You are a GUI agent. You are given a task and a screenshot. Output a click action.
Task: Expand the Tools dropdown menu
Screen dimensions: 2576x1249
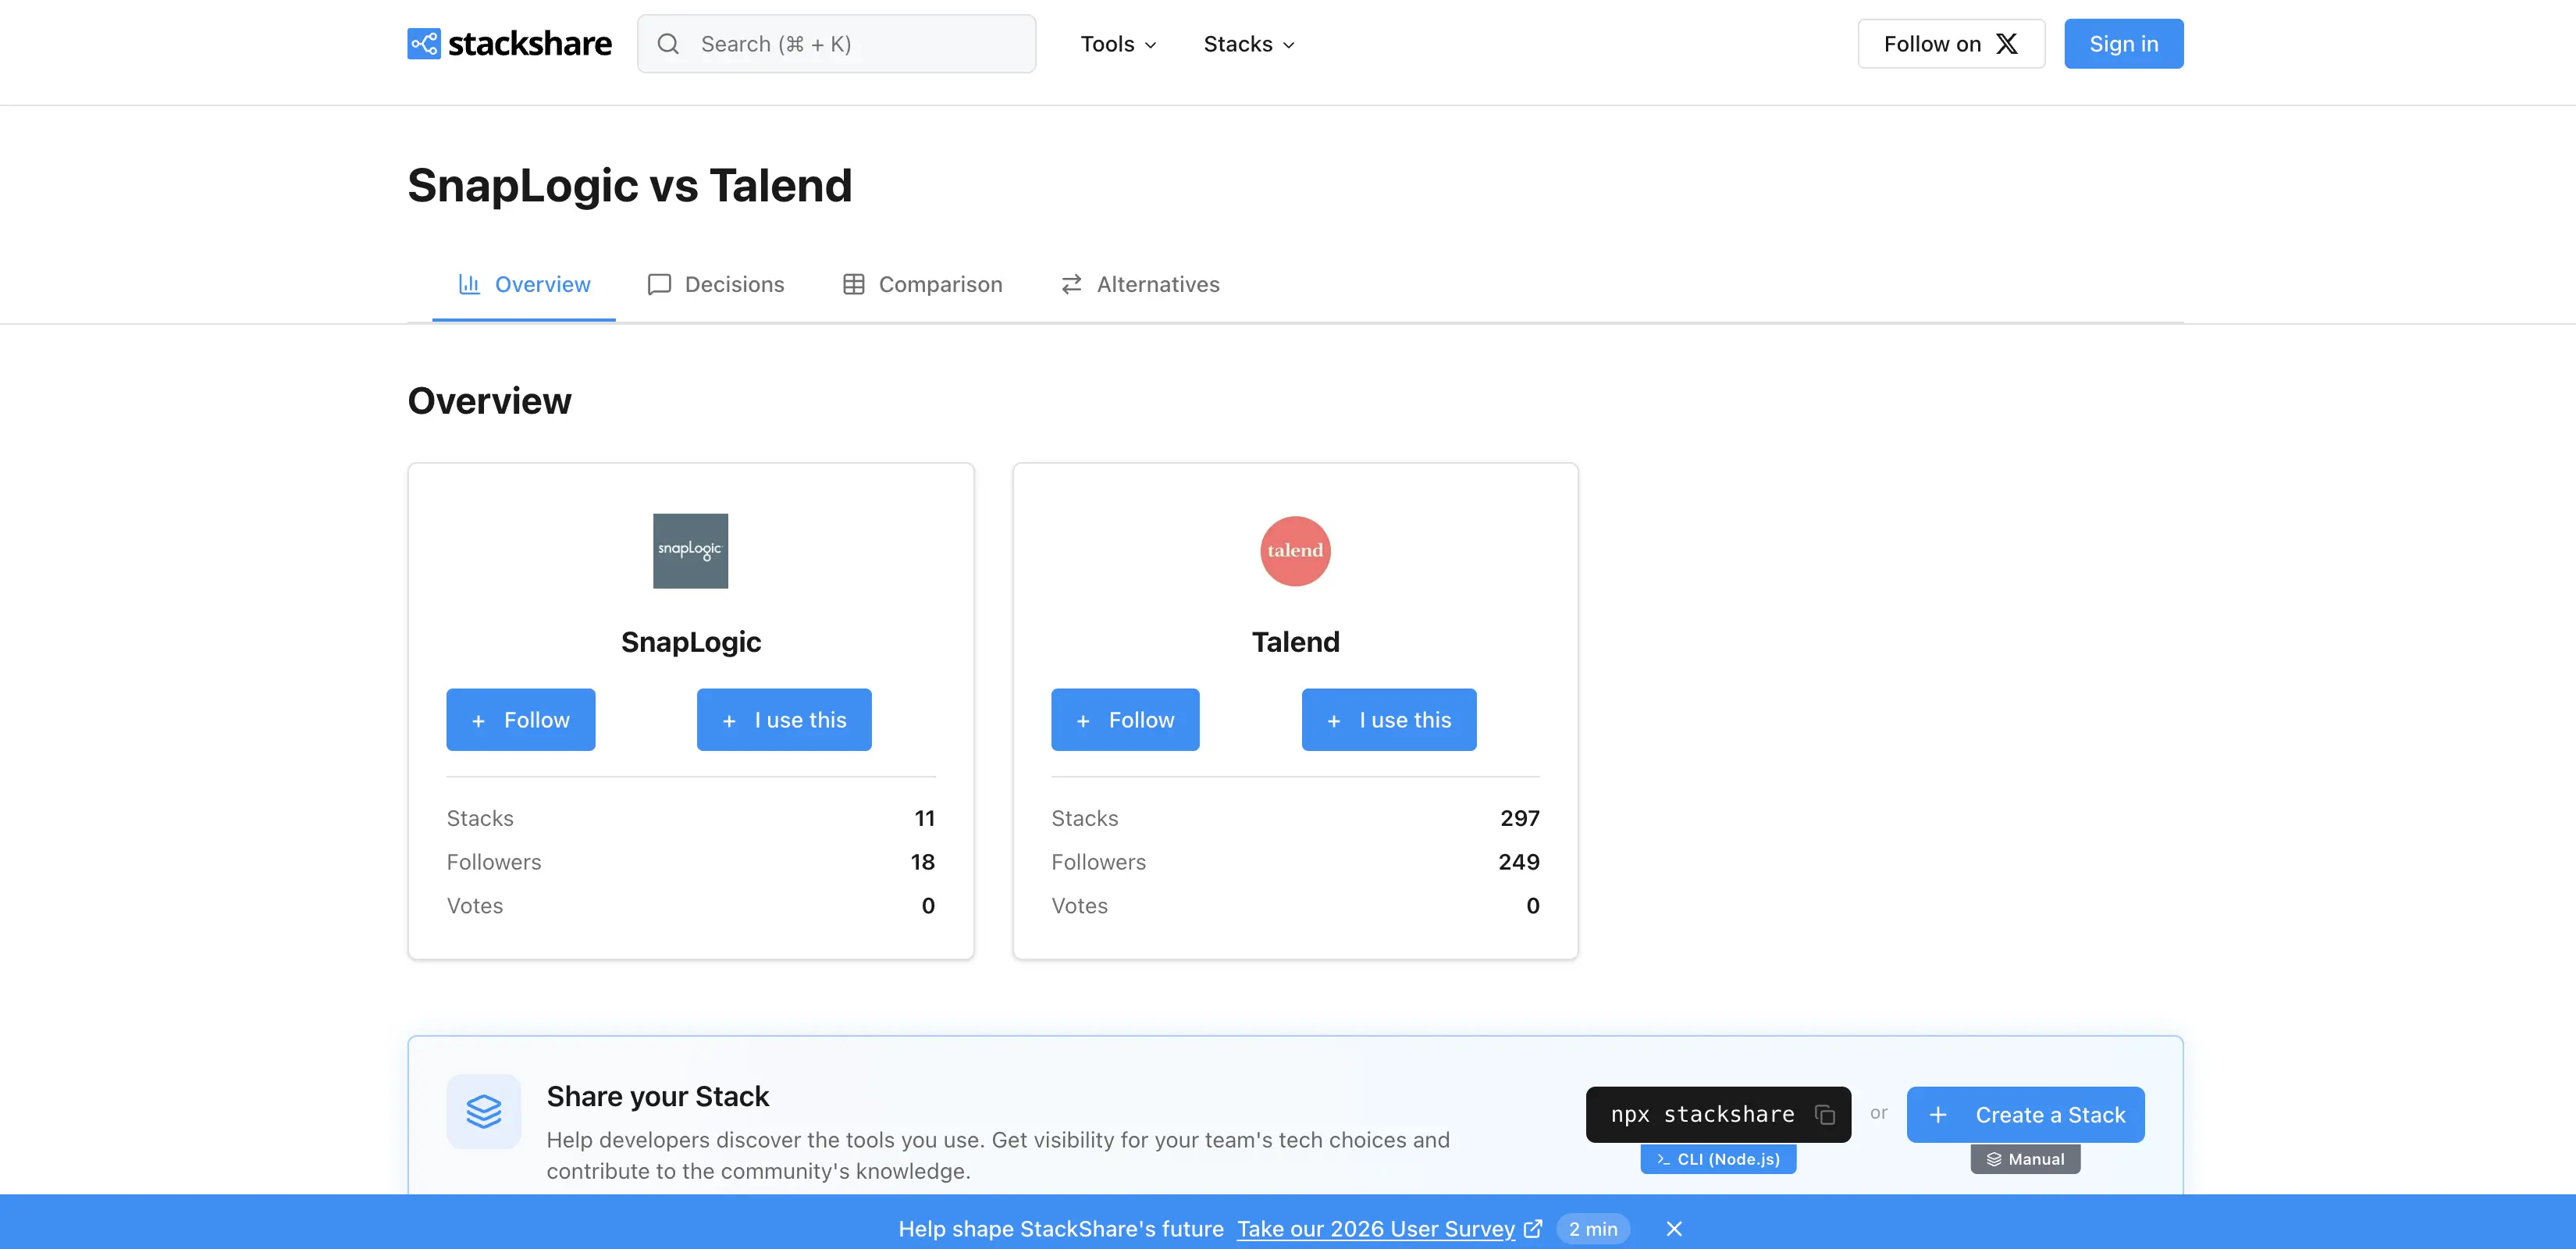point(1118,44)
